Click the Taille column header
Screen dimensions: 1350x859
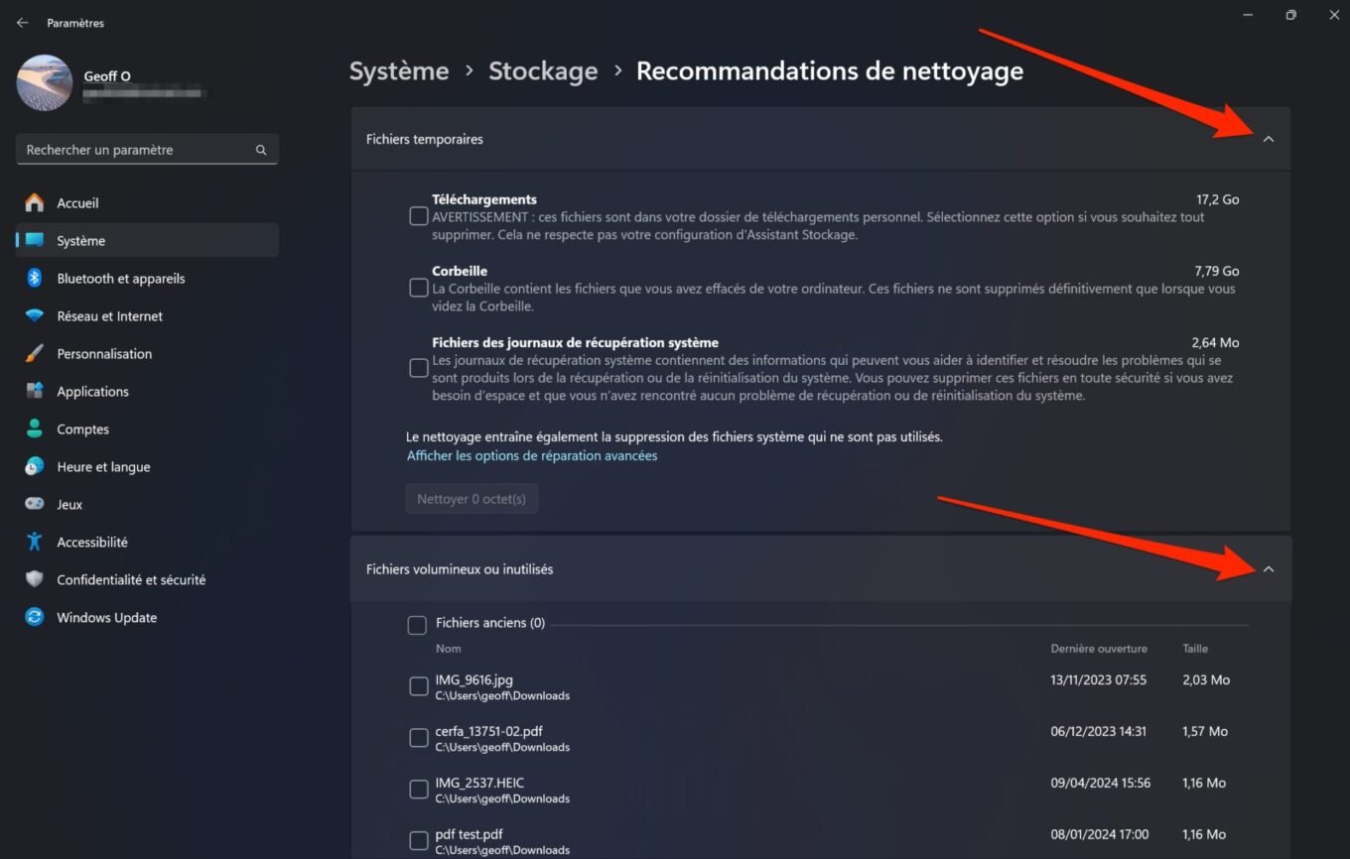pyautogui.click(x=1195, y=649)
